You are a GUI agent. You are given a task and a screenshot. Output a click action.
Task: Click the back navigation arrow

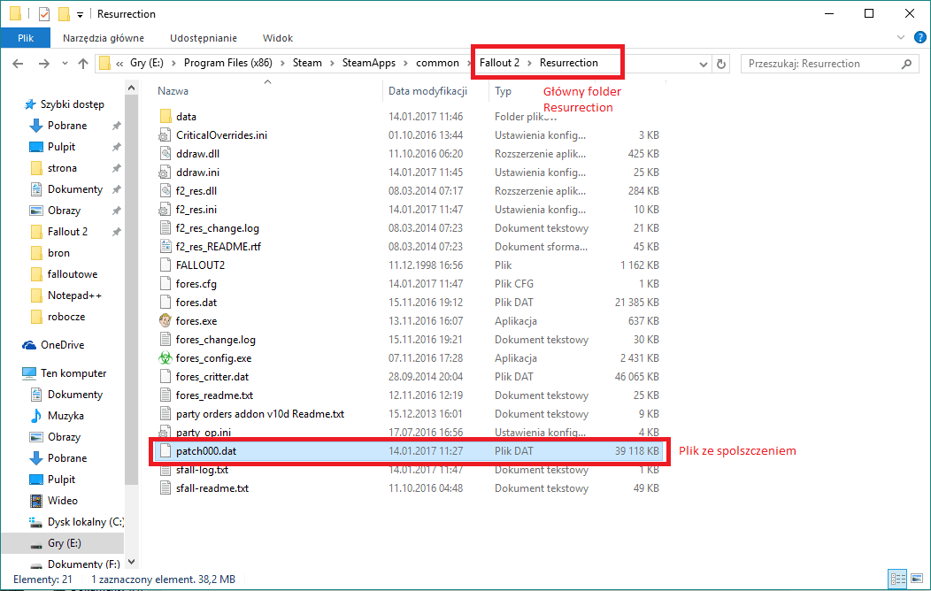(18, 64)
